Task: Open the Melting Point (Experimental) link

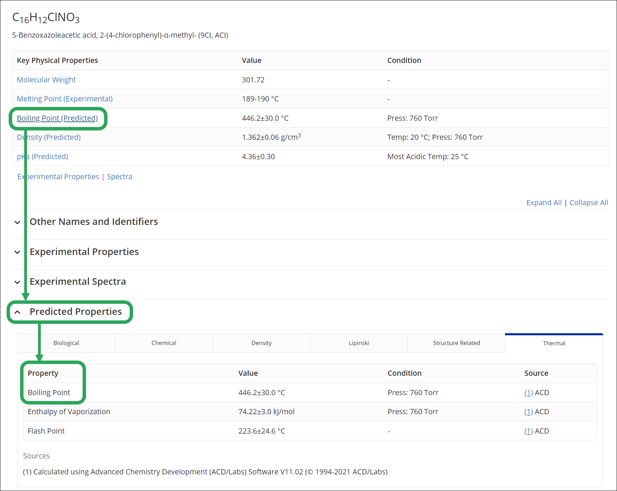Action: (65, 99)
